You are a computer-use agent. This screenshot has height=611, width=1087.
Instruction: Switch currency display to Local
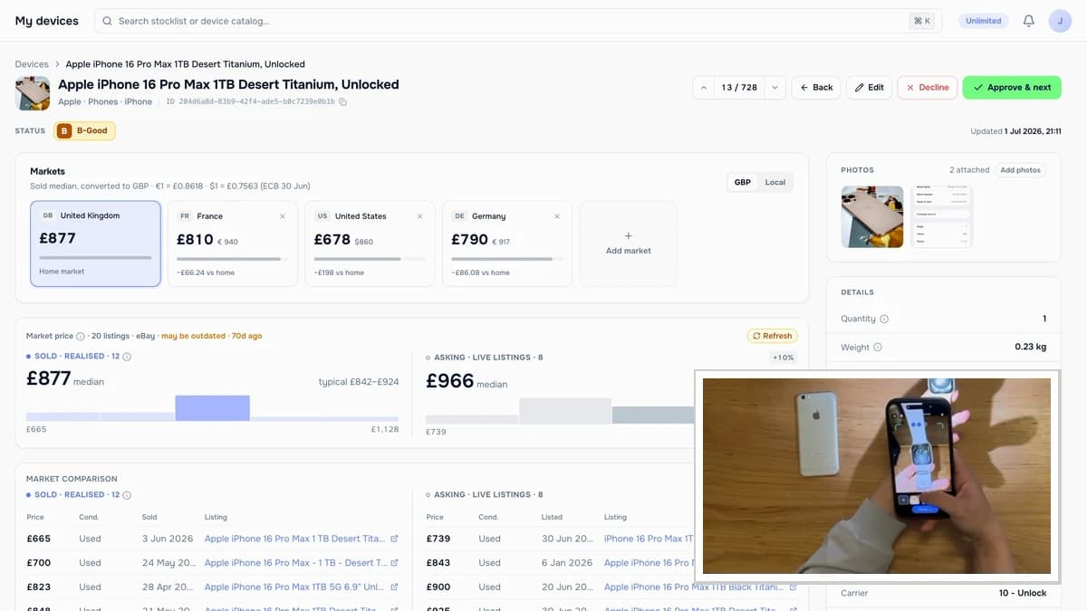[775, 182]
